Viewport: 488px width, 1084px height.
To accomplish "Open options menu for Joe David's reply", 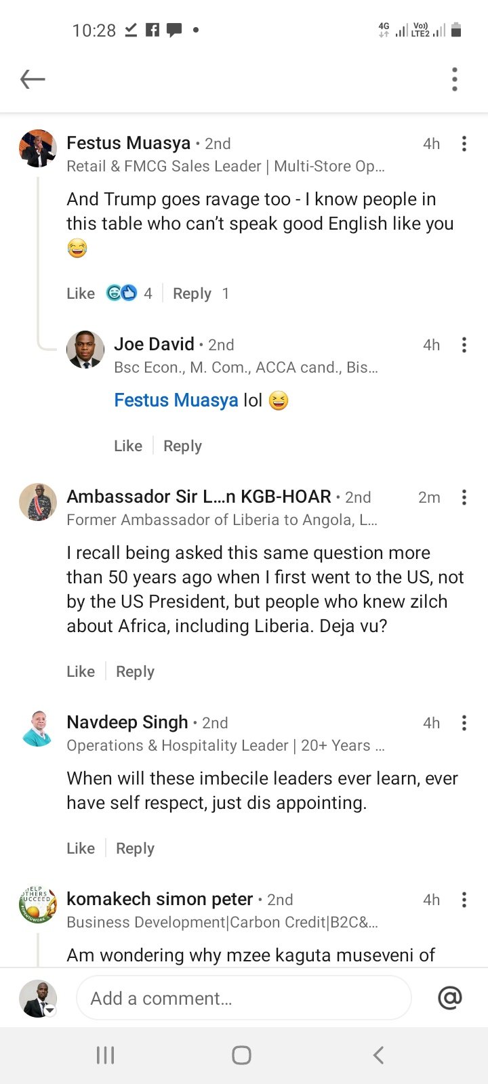I will tap(464, 345).
